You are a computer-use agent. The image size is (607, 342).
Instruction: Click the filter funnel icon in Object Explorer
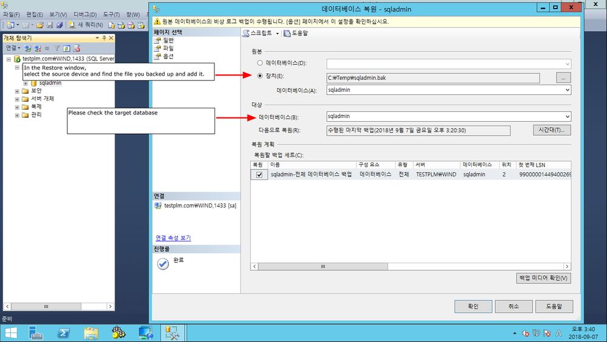[x=57, y=49]
